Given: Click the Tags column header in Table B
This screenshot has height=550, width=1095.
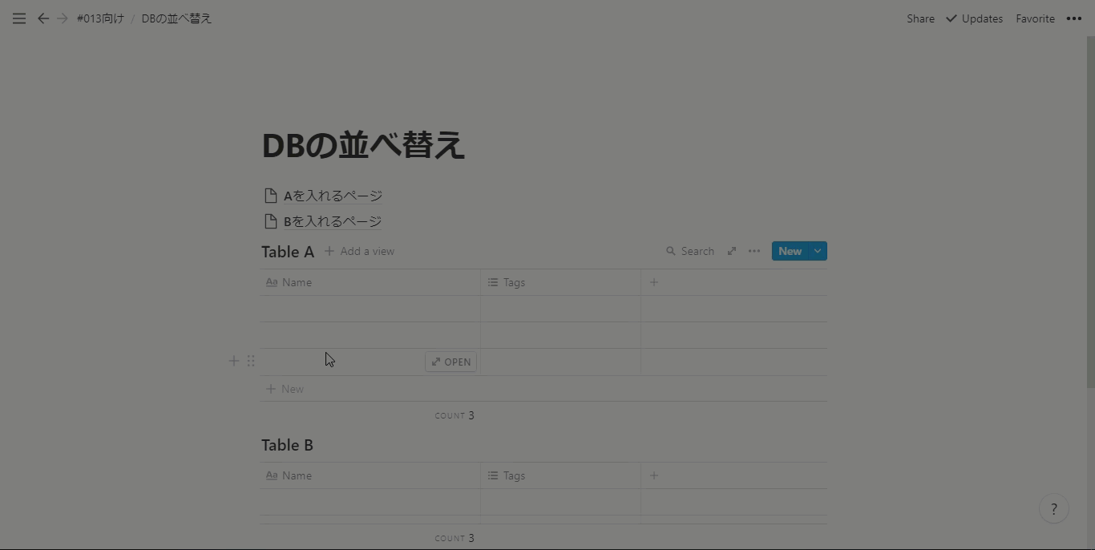Looking at the screenshot, I should [560, 475].
